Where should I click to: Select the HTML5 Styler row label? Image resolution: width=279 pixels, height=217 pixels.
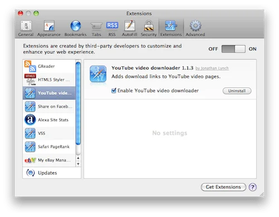click(54, 80)
